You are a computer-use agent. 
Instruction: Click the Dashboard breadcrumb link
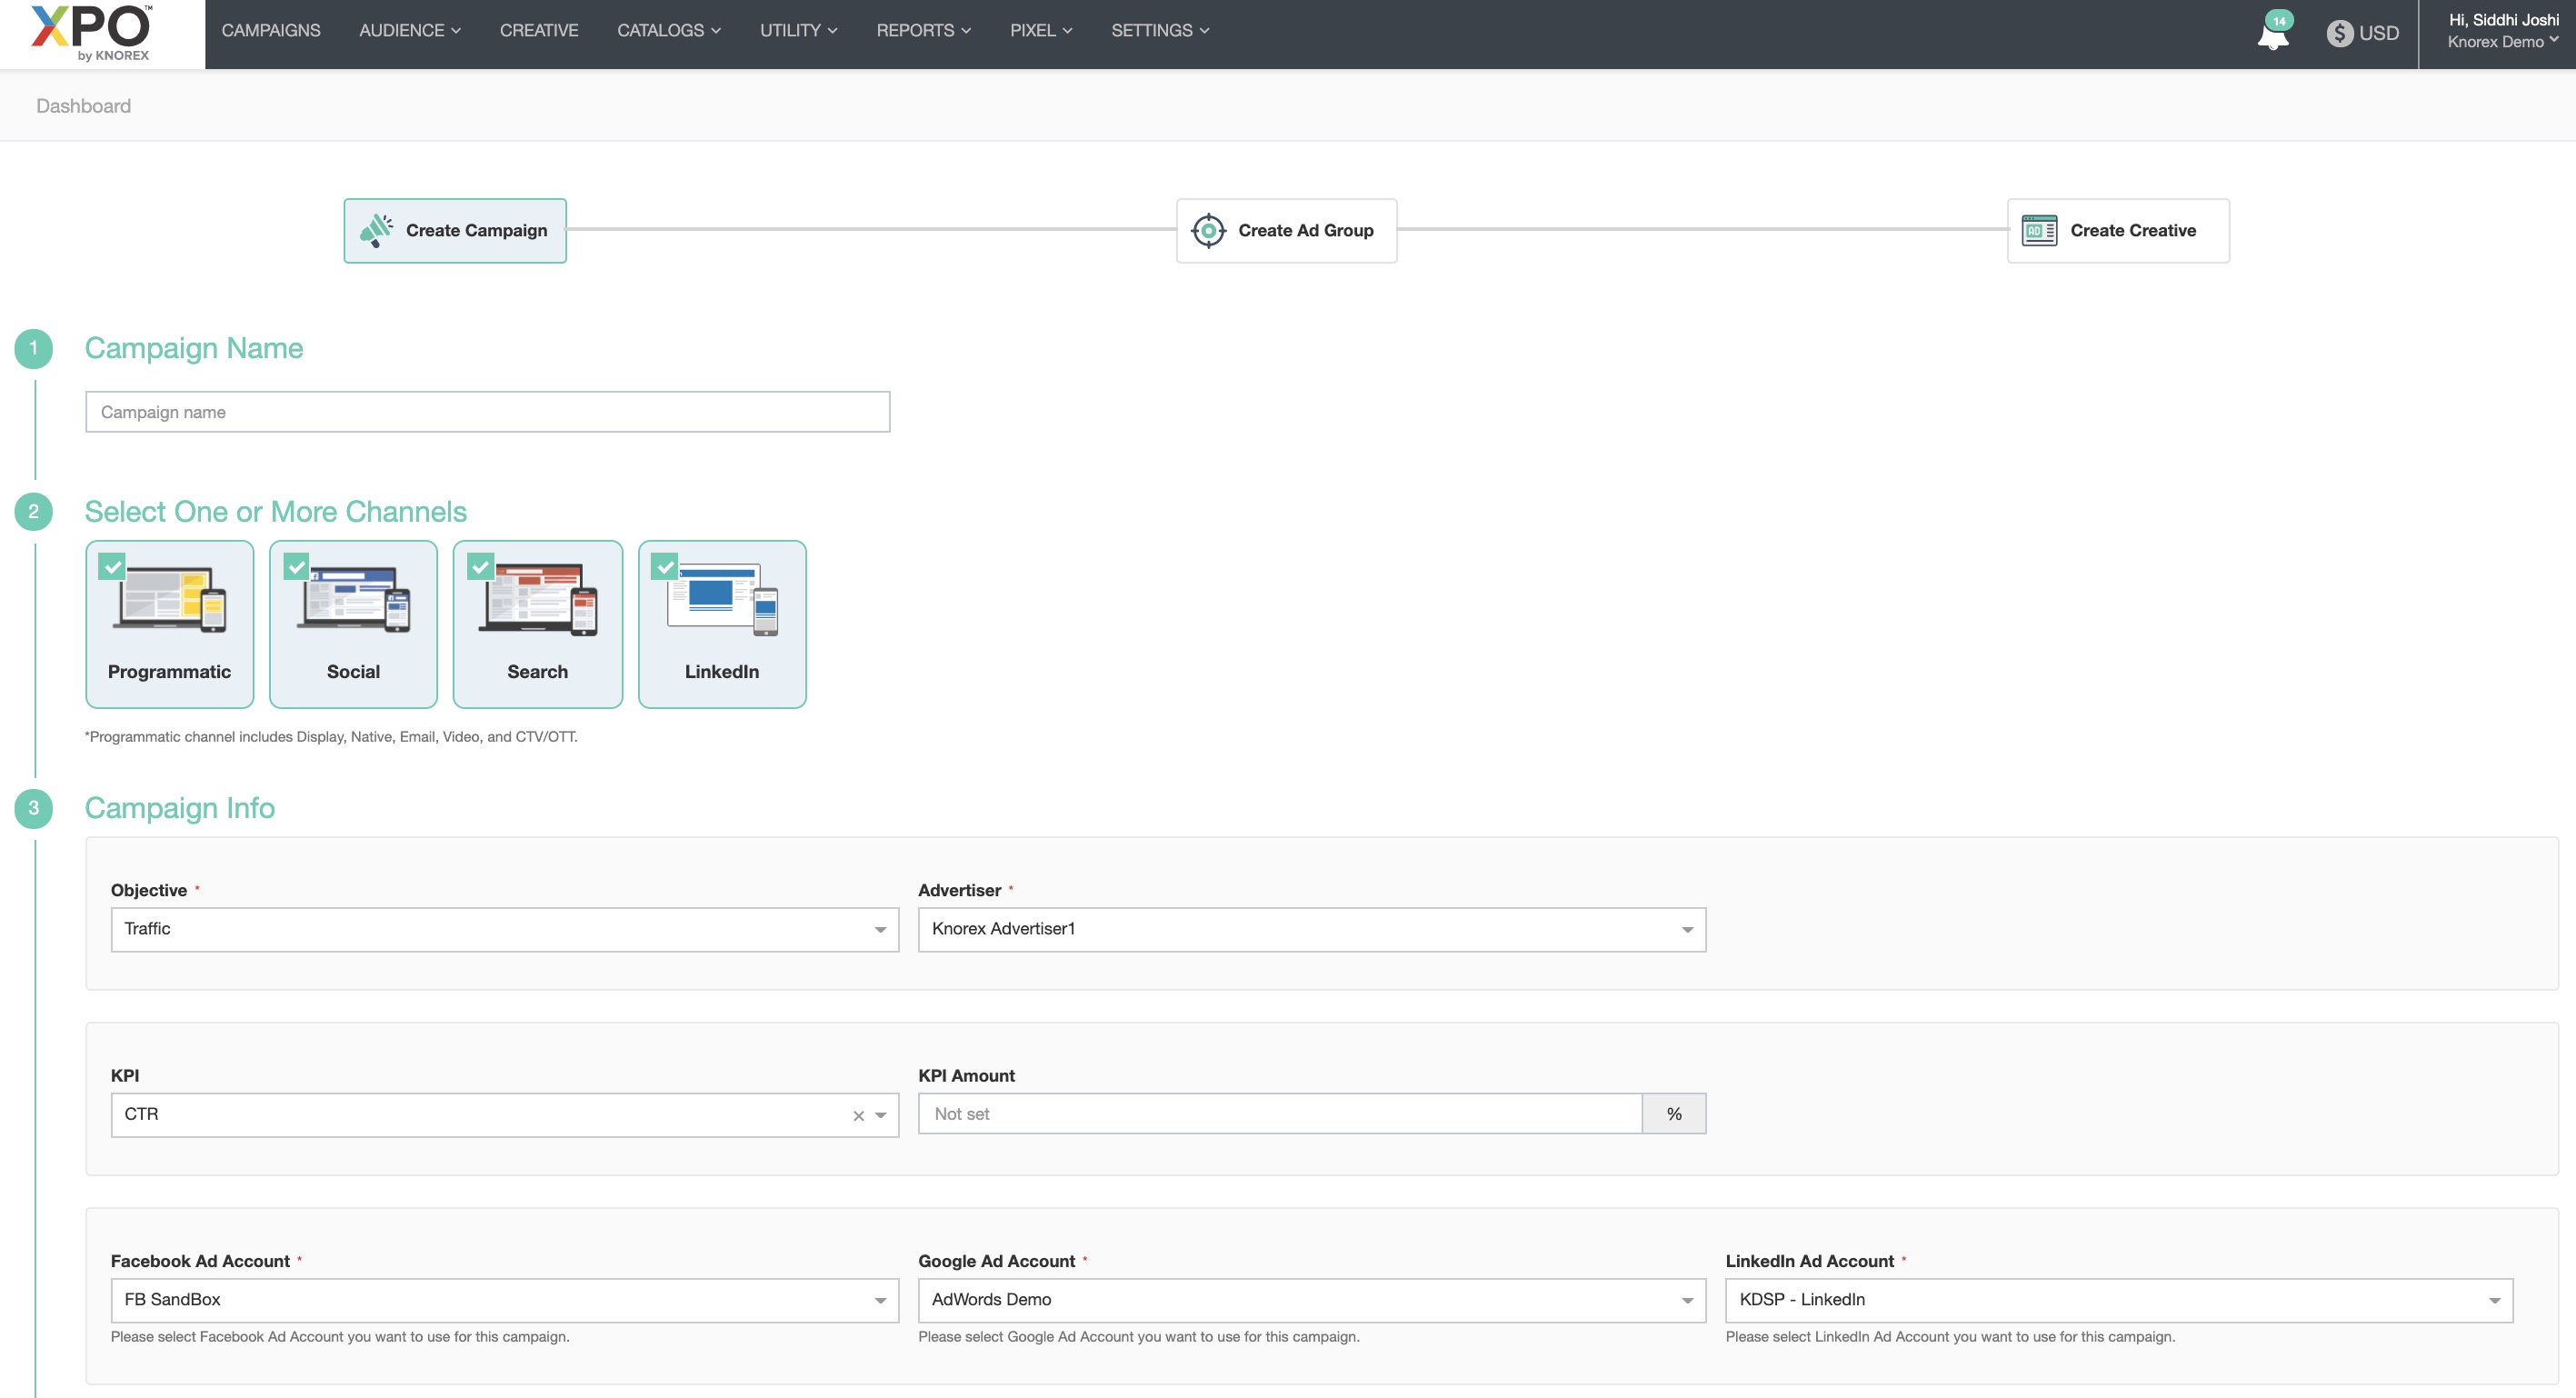coord(83,106)
